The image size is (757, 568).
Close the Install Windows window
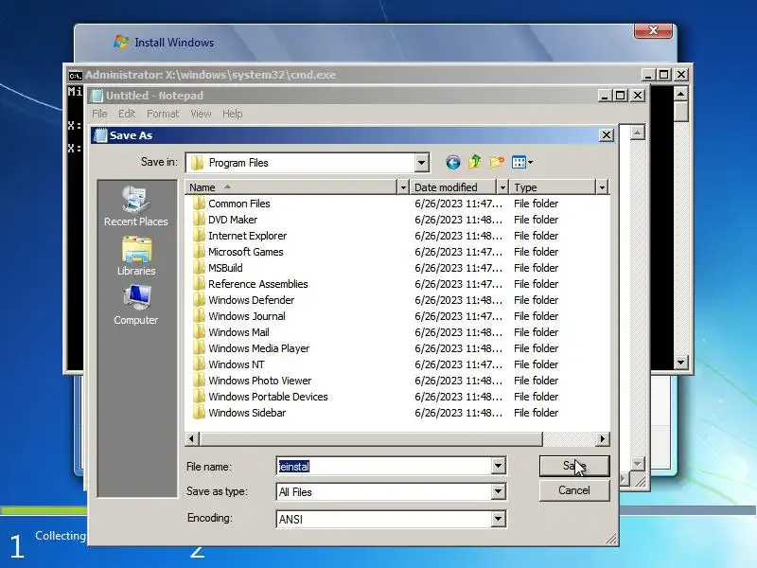click(653, 31)
